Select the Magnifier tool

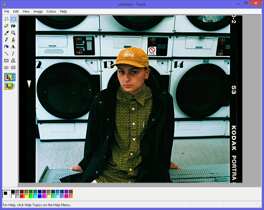pyautogui.click(x=13, y=33)
